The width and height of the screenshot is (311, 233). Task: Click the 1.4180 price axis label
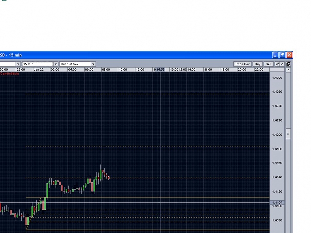tap(277, 149)
